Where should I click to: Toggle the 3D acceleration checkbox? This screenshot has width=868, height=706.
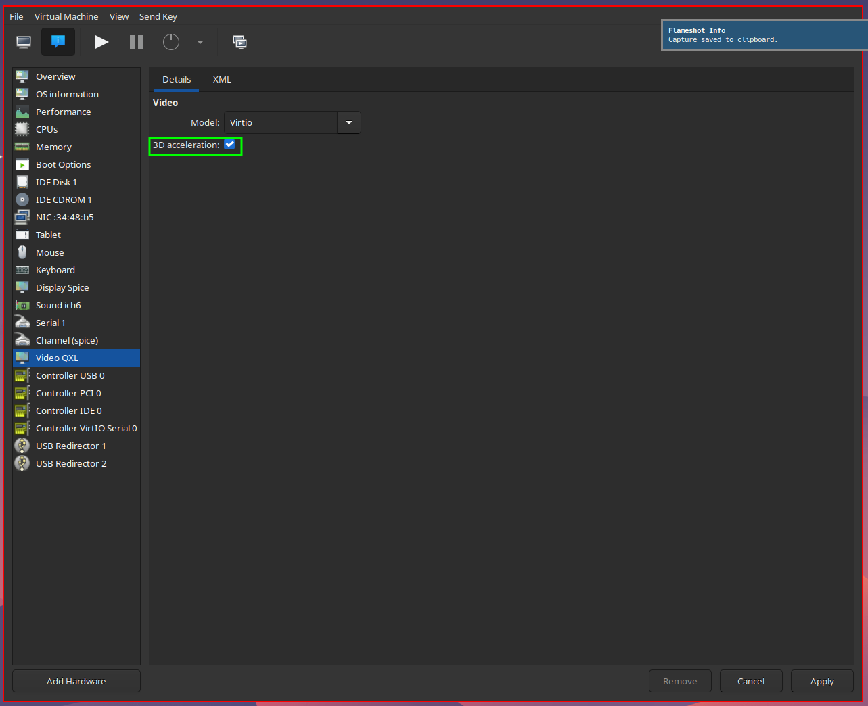click(230, 145)
